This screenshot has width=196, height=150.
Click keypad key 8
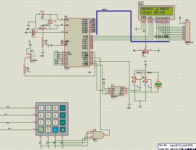pyautogui.click(x=48, y=108)
